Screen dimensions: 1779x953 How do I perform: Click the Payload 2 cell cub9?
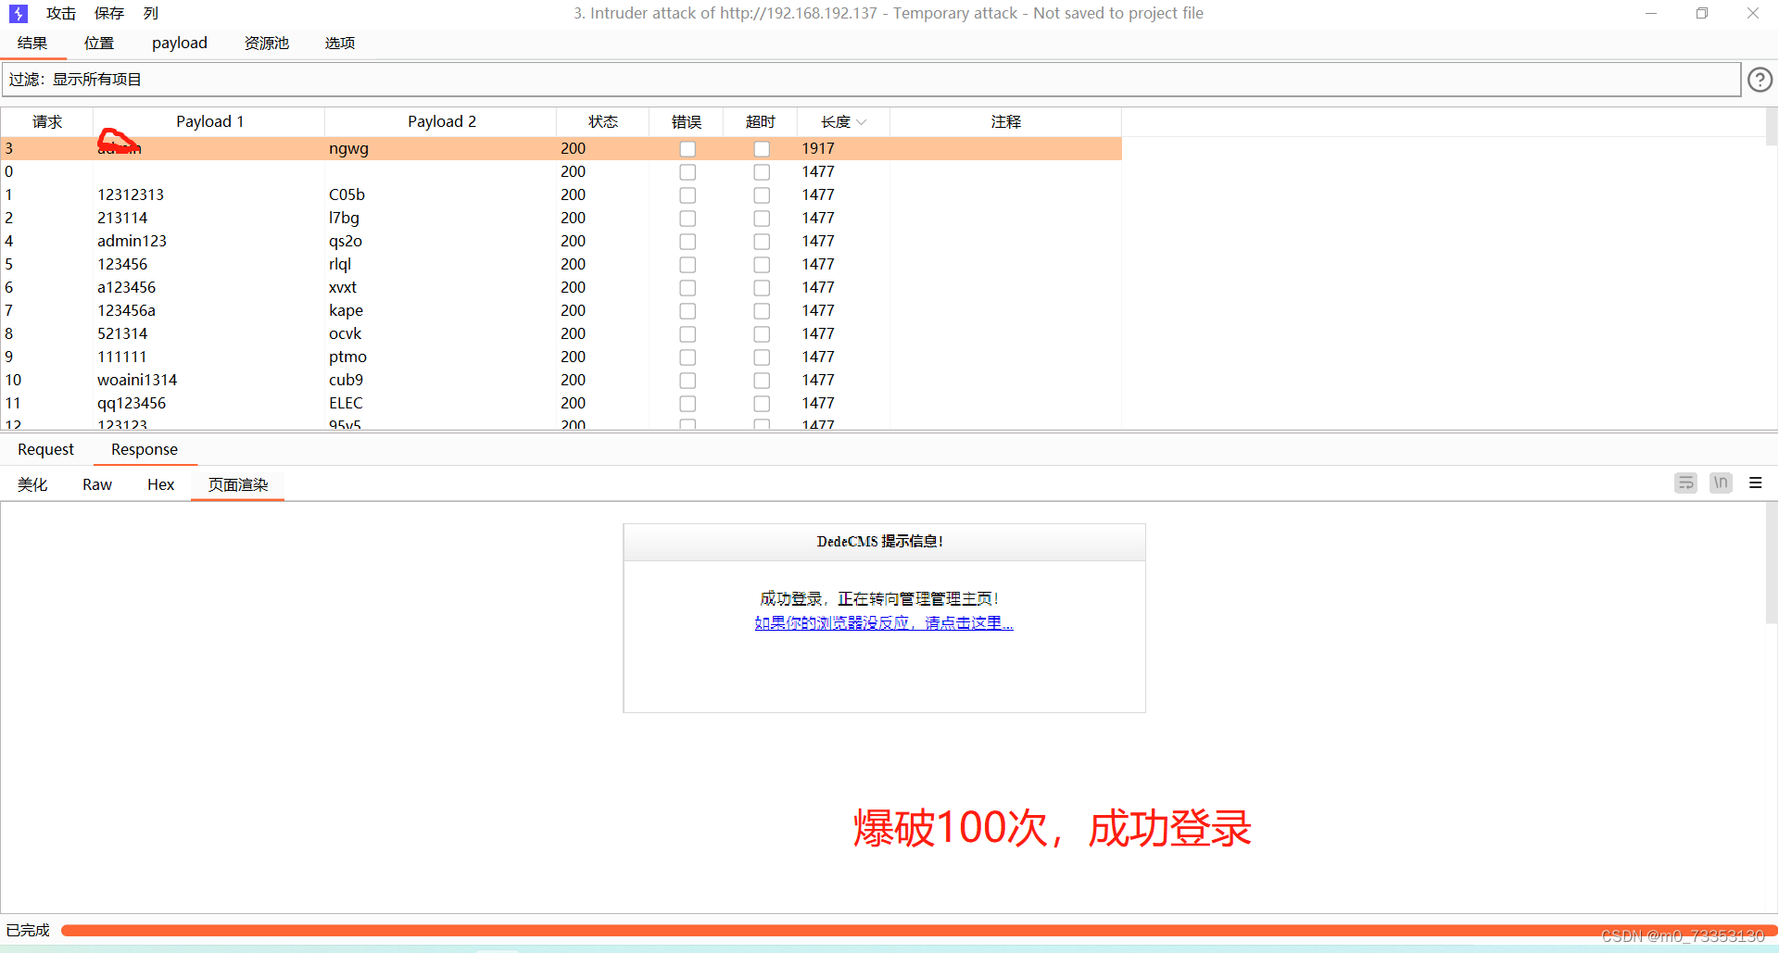click(x=347, y=381)
